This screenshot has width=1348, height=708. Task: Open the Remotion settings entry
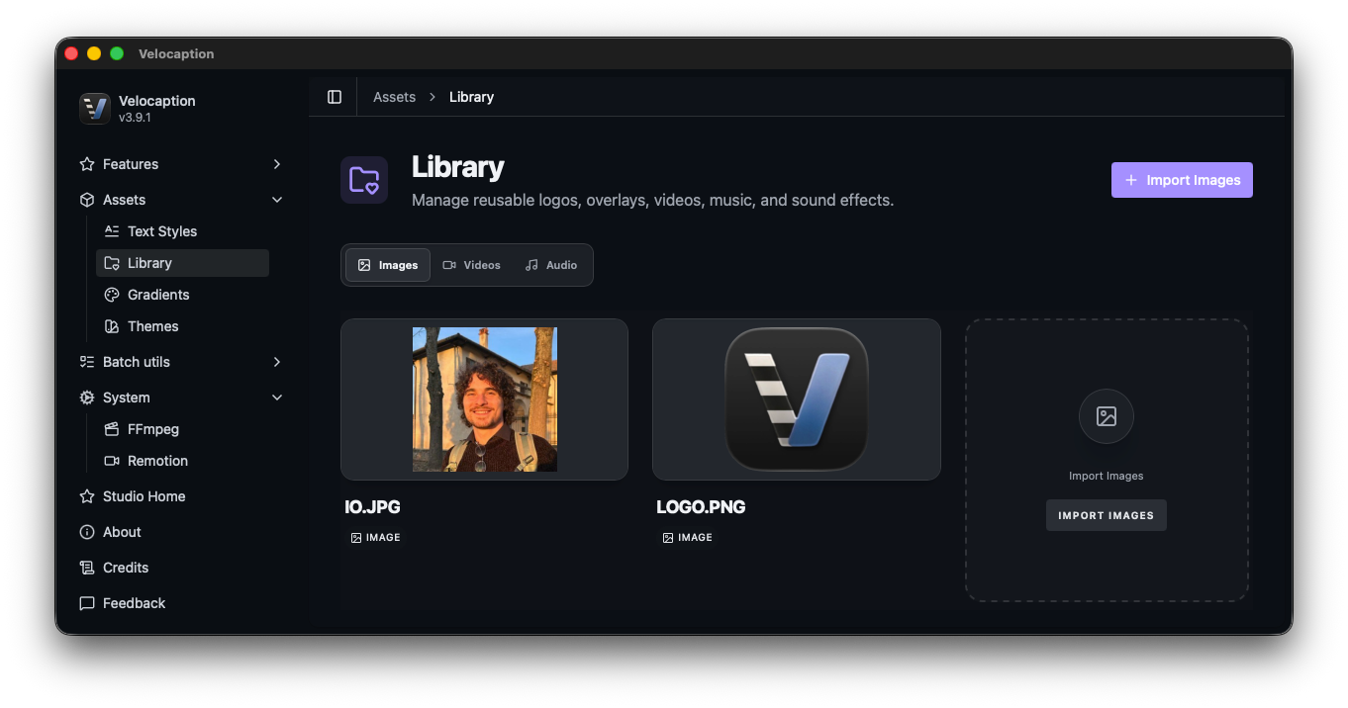(182, 461)
